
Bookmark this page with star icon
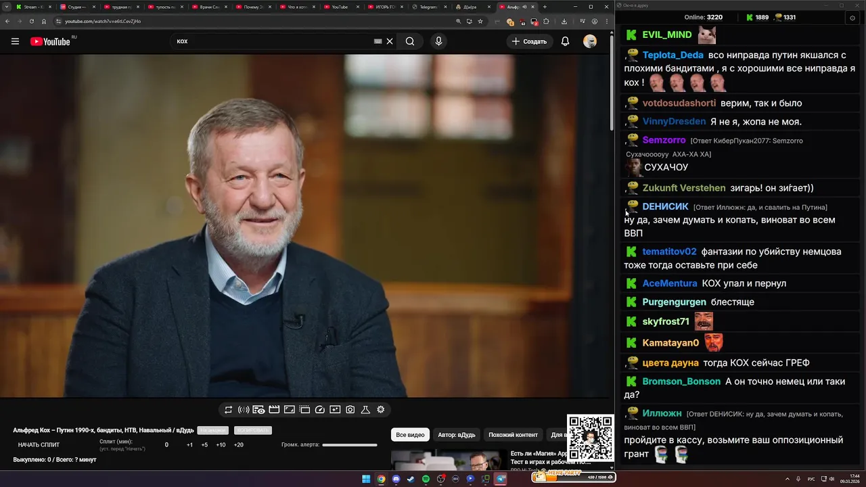pos(480,21)
